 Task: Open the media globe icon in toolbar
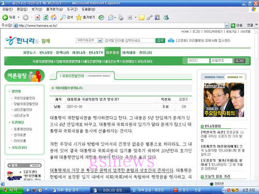101,18
